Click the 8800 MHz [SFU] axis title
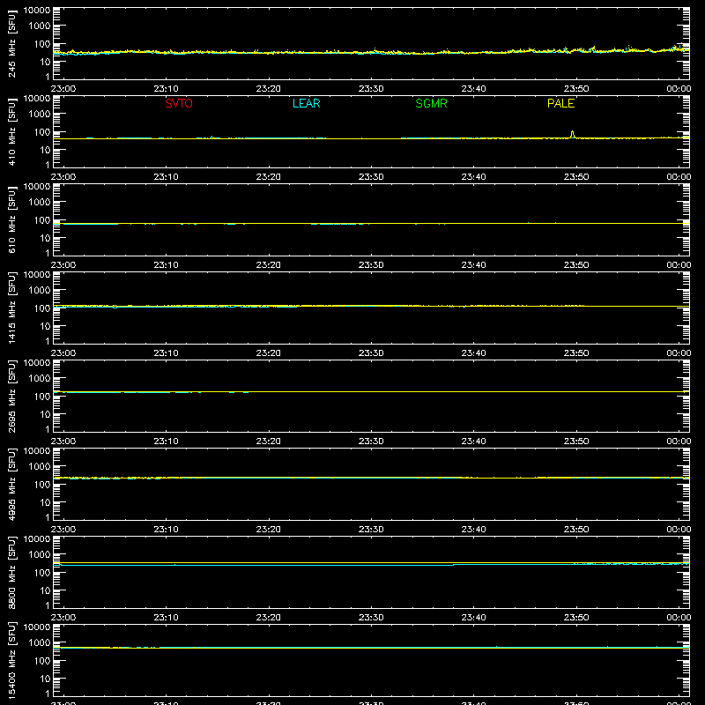 coord(12,572)
